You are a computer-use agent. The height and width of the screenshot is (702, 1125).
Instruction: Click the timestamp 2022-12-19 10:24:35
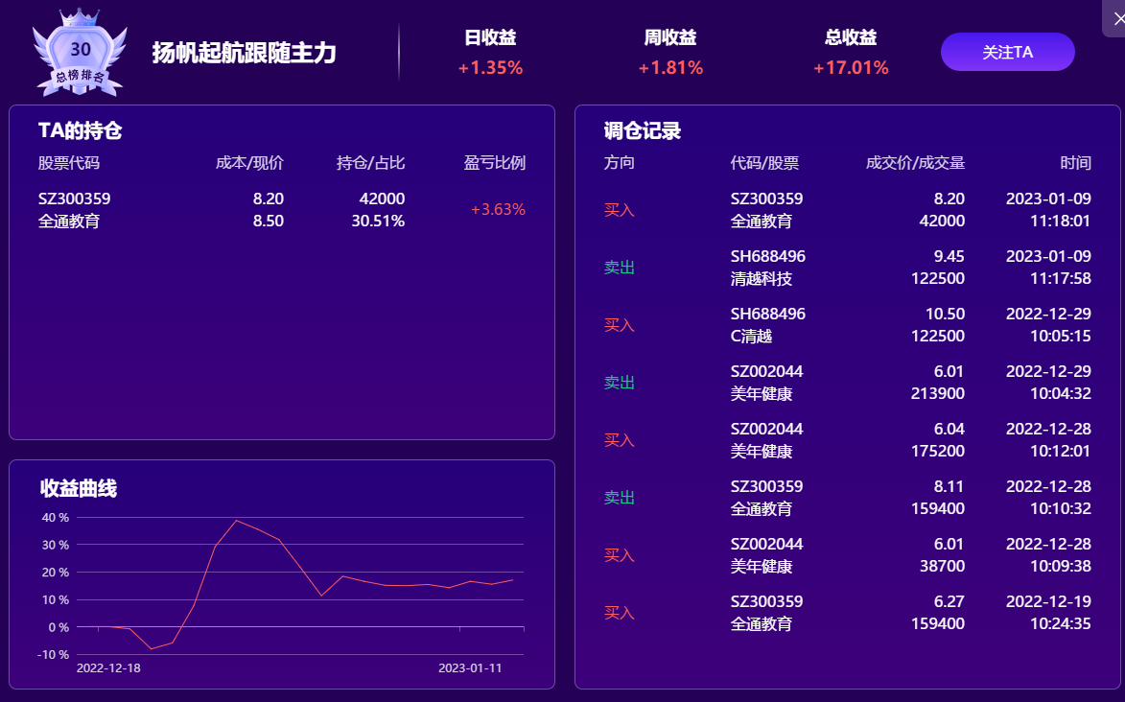(1048, 612)
